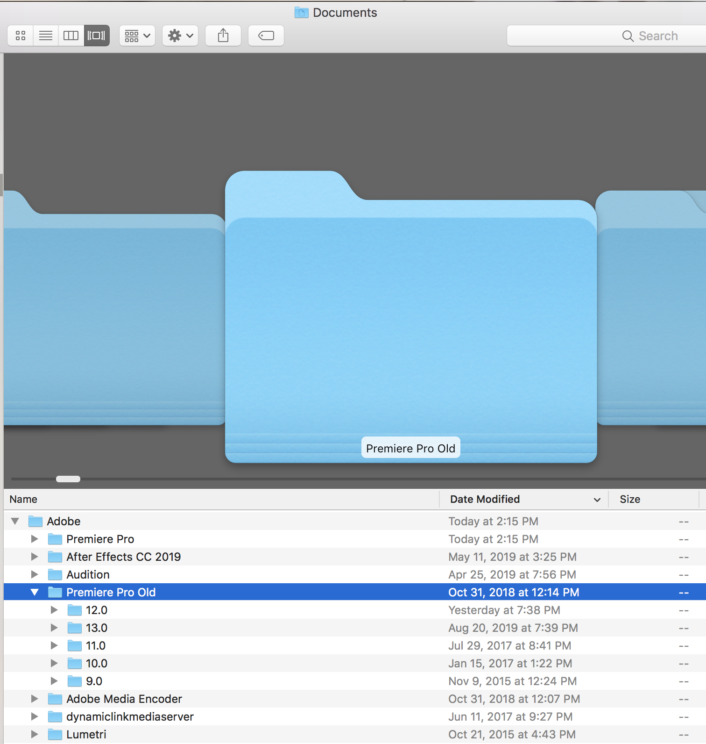The width and height of the screenshot is (706, 744).
Task: Expand the 13.0 folder
Action: coord(54,628)
